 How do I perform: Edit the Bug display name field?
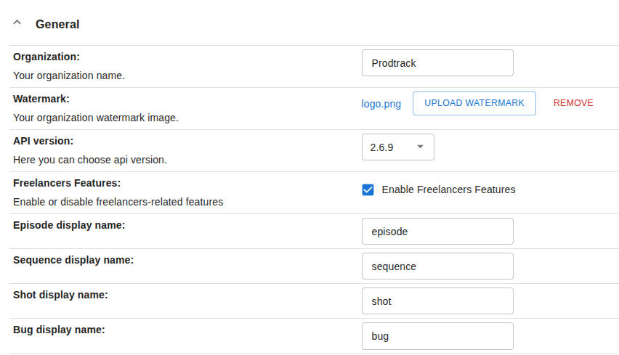pos(437,336)
